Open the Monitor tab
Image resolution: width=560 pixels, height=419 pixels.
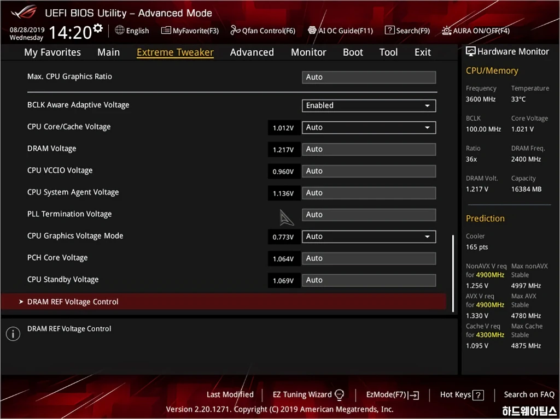click(308, 52)
